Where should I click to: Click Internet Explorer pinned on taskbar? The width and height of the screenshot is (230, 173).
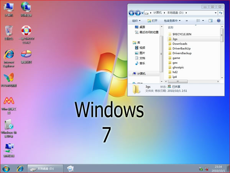coord(20,168)
